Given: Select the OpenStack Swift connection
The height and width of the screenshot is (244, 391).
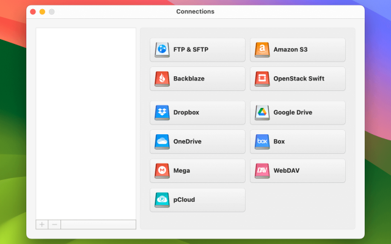Looking at the screenshot, I should pyautogui.click(x=298, y=79).
